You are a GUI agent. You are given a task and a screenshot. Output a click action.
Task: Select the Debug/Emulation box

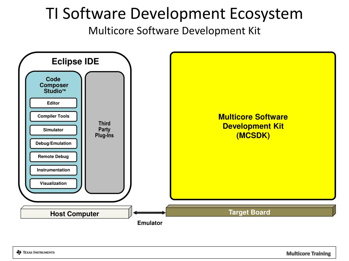(x=54, y=143)
